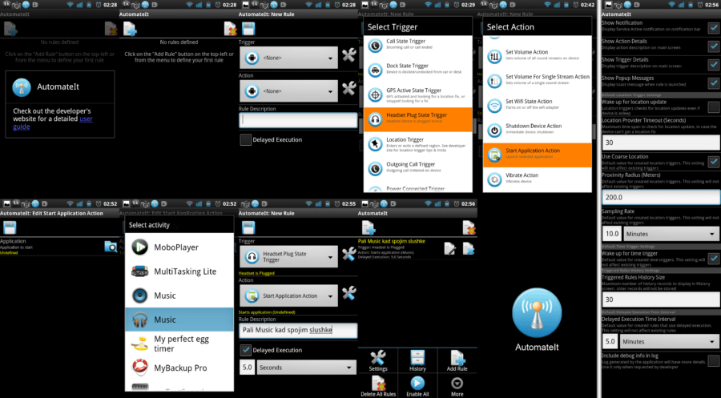
Task: Tap the Set Volume Action sliders icon
Action: [494, 57]
